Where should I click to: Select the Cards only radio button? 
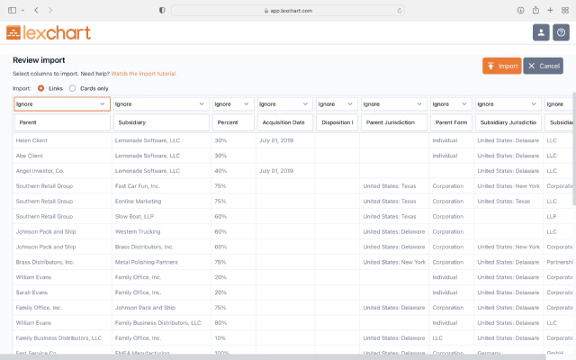(x=72, y=88)
